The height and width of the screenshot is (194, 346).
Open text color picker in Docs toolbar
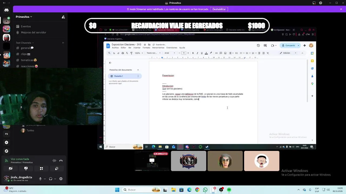(206, 53)
